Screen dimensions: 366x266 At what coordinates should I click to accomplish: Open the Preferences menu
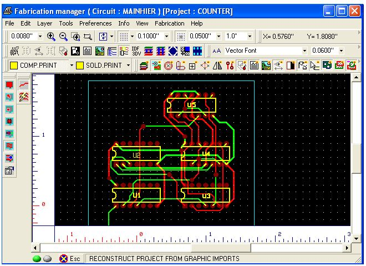click(x=95, y=23)
